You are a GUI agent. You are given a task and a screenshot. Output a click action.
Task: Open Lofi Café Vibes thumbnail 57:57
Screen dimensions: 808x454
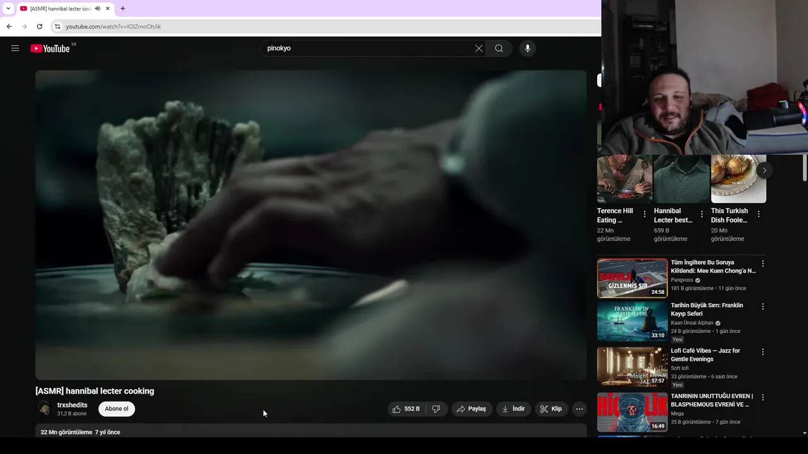[x=632, y=366]
